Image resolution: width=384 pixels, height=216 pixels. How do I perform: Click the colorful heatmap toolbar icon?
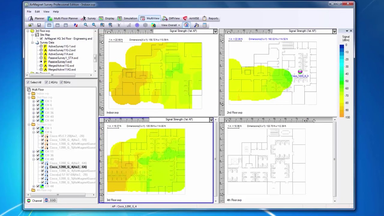[153, 25]
